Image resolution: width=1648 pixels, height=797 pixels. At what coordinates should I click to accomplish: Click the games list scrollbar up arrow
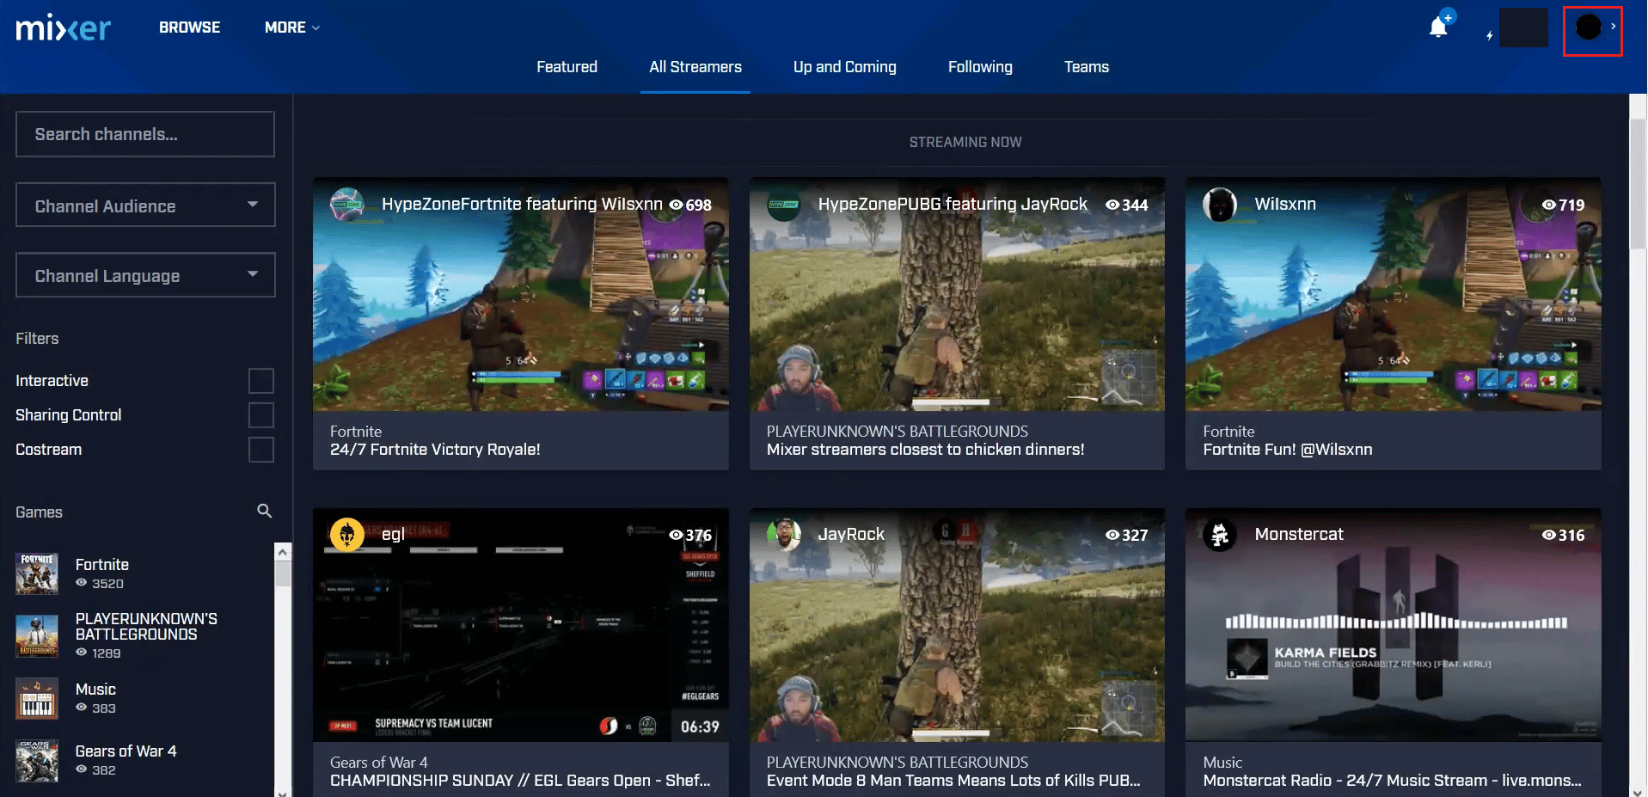tap(283, 552)
